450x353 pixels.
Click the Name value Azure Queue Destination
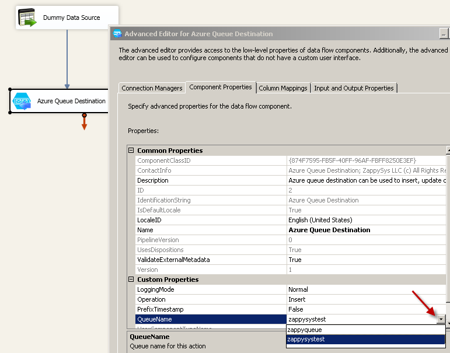pos(329,230)
